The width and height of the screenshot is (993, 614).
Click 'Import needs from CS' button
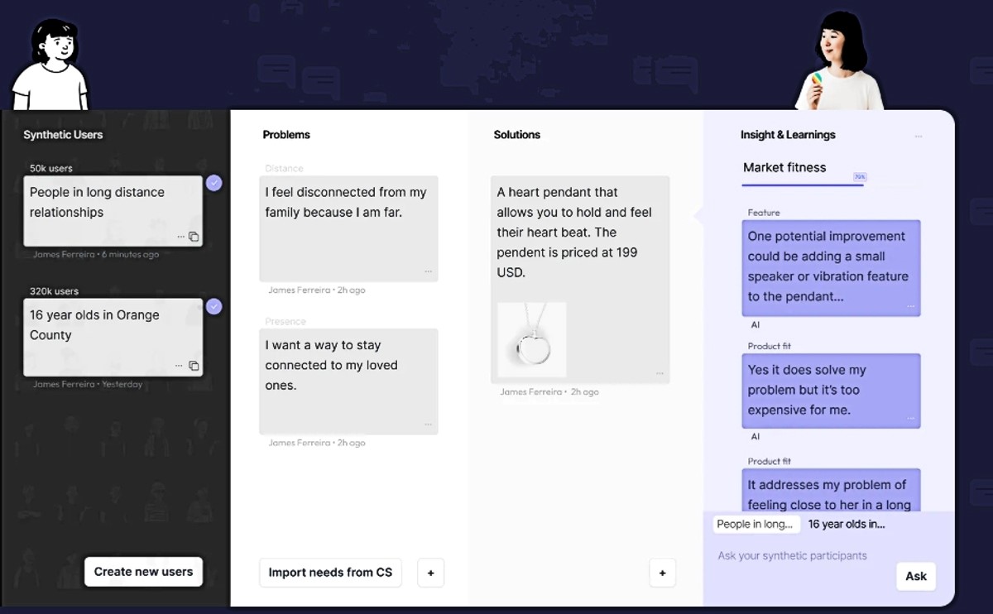click(x=330, y=573)
